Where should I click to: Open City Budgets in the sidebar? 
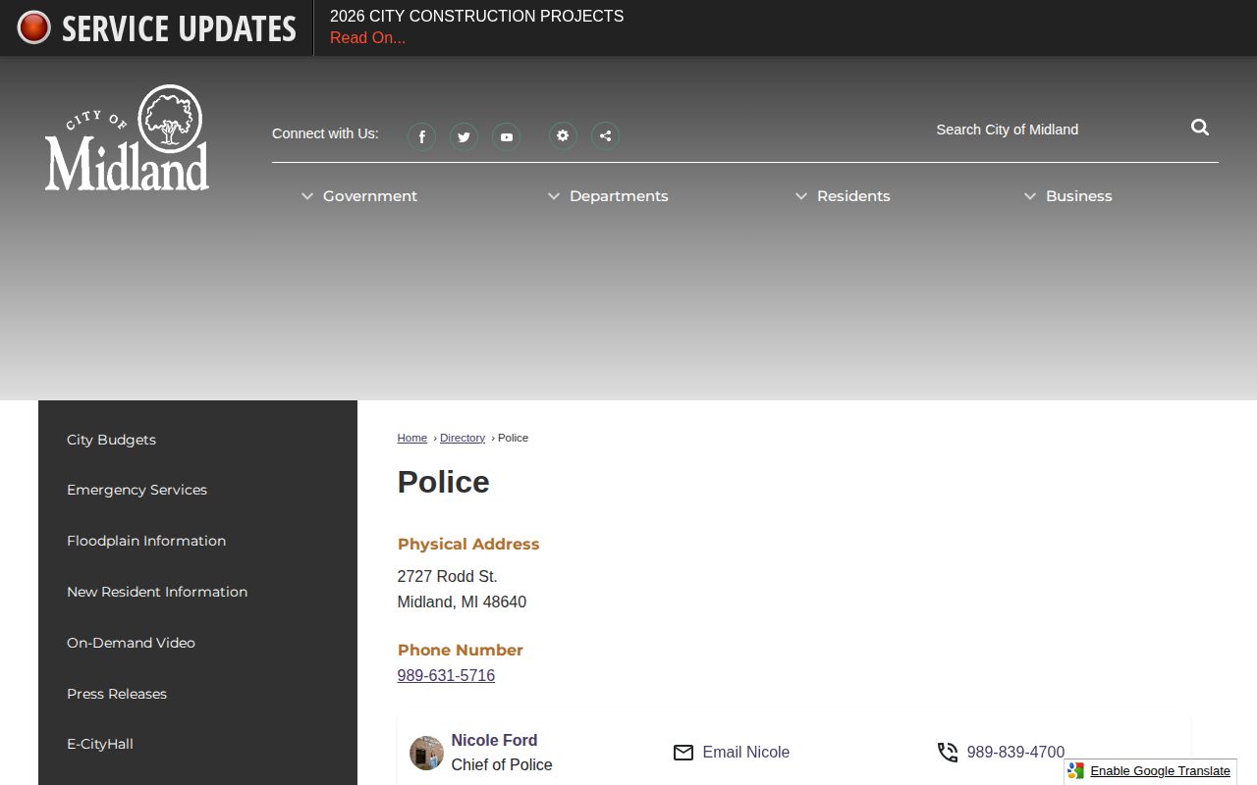point(111,440)
